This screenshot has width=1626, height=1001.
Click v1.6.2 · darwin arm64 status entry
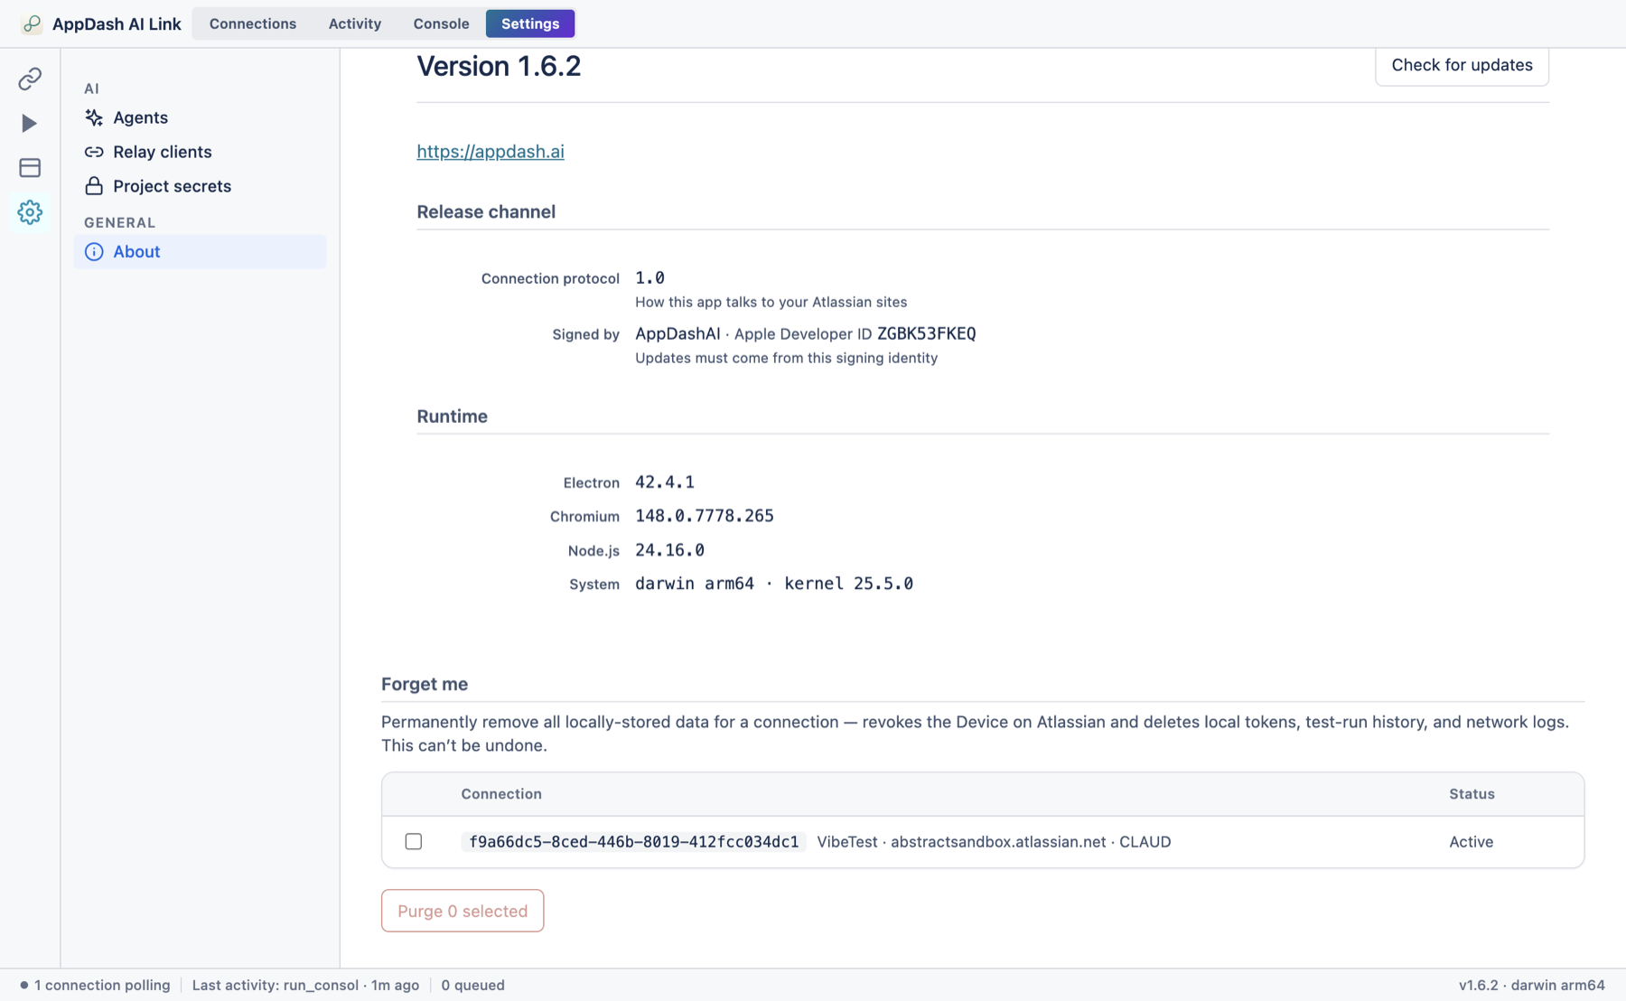(1532, 985)
